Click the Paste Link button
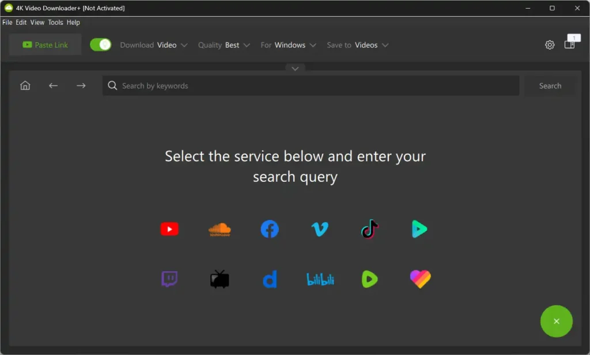The image size is (590, 355). (x=46, y=45)
